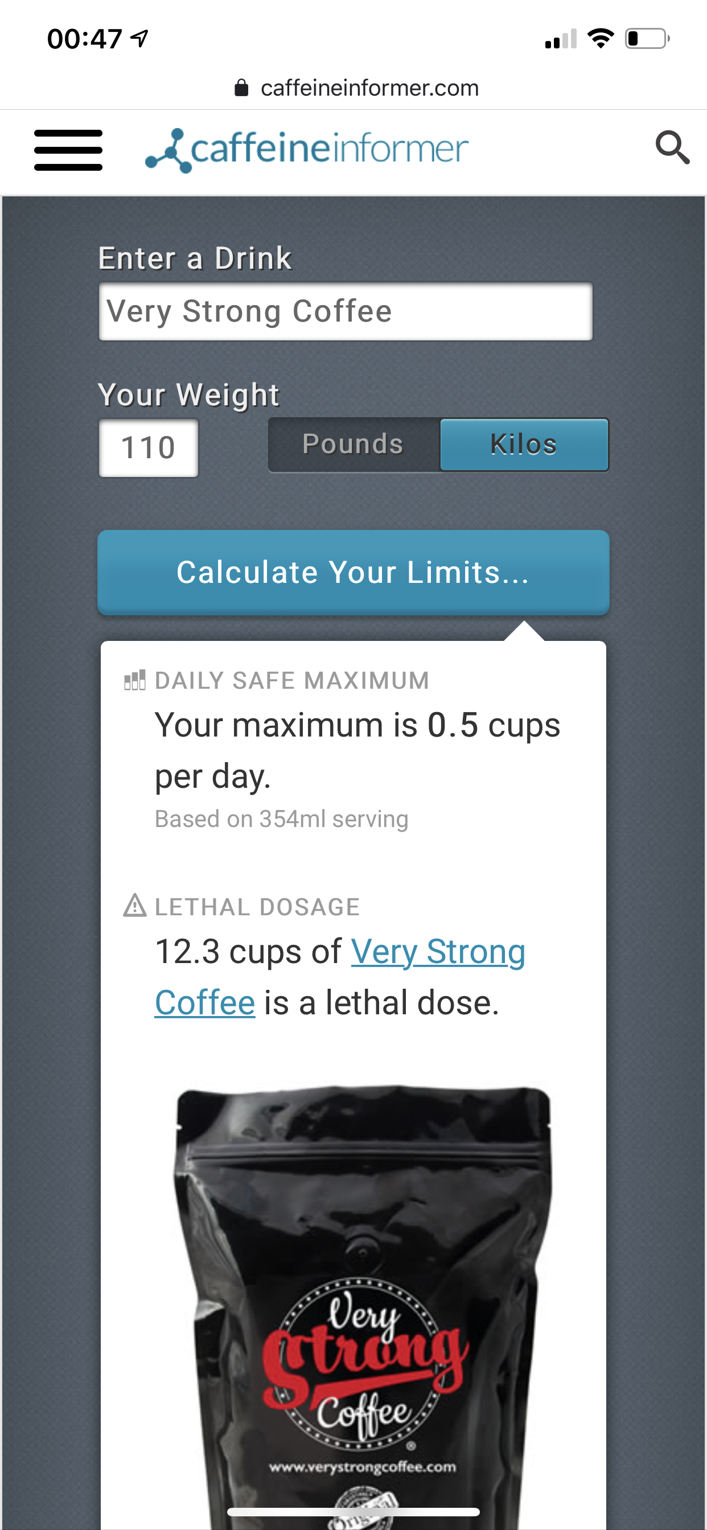This screenshot has width=707, height=1530.
Task: Select Kilos as the weight unit
Action: (x=524, y=445)
